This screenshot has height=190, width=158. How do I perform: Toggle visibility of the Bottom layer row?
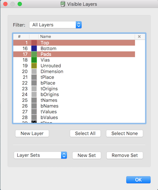pyautogui.click(x=74, y=49)
